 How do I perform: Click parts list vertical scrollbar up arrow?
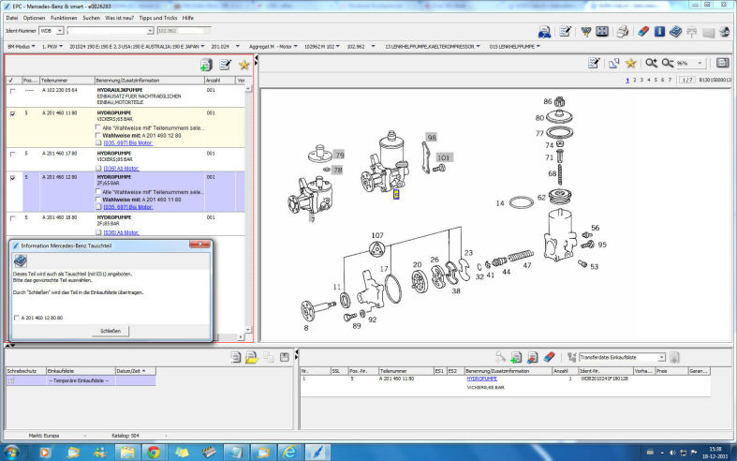click(x=248, y=89)
